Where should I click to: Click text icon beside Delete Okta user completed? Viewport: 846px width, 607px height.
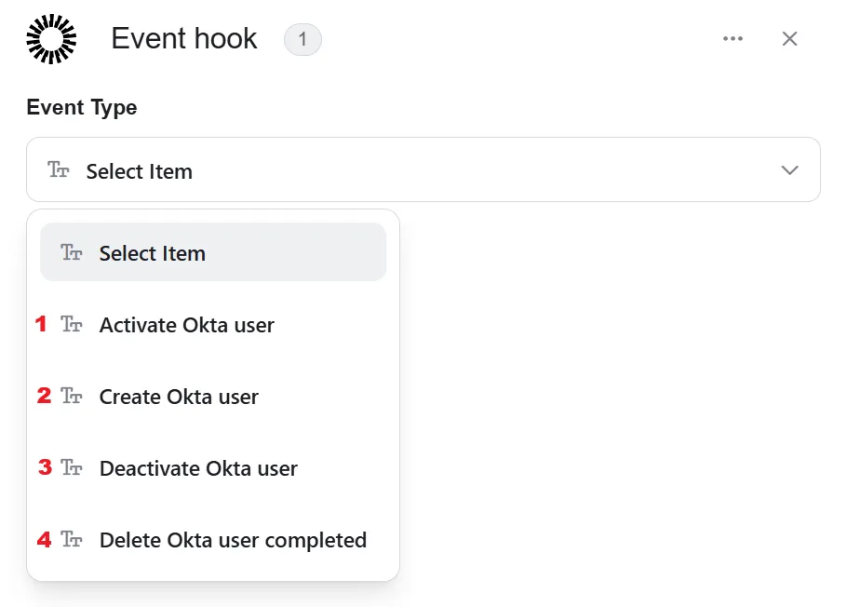point(72,540)
